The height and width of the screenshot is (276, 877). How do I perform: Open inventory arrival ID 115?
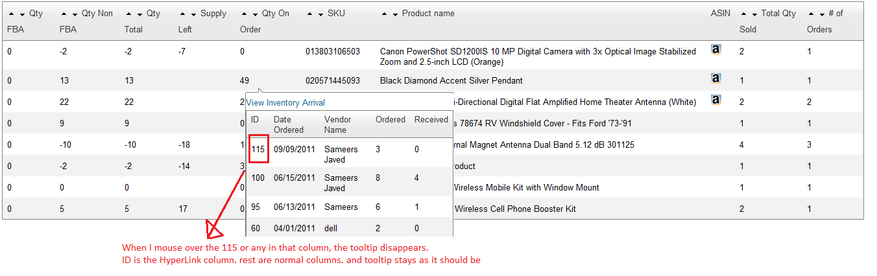258,149
